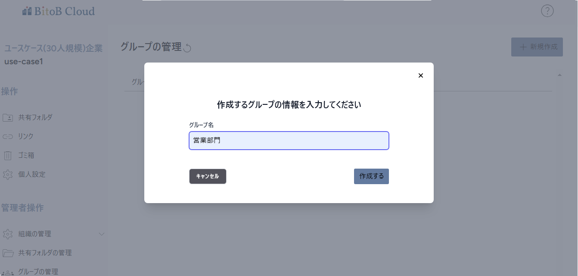578x276 pixels.
Task: Click the table sort arrow at right
Action: (559, 75)
